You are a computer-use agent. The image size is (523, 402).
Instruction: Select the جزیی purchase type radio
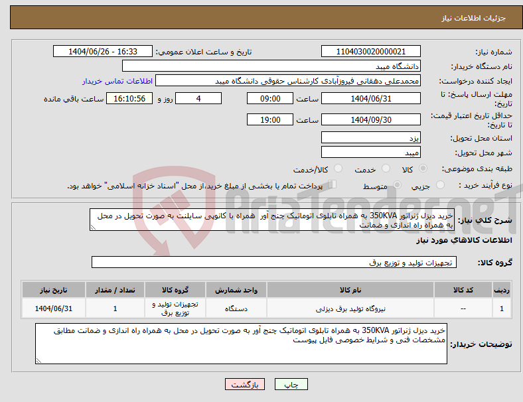pyautogui.click(x=440, y=184)
